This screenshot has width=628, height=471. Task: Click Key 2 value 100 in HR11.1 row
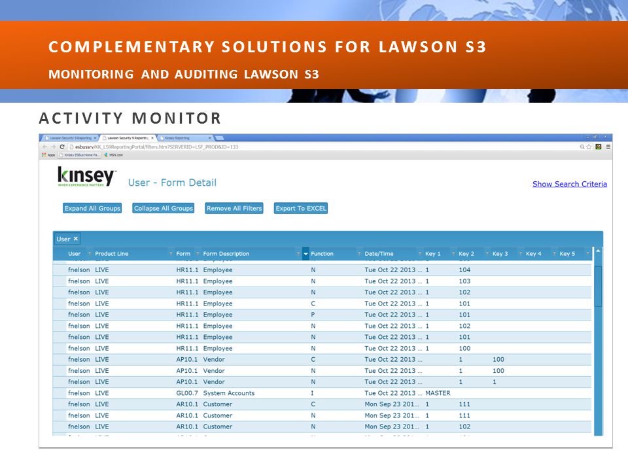click(x=464, y=348)
